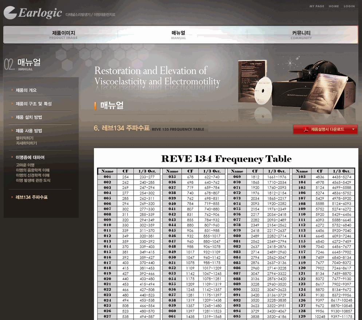This screenshot has height=320, width=362.
Task: Click table row name 103
Action: pos(302,177)
